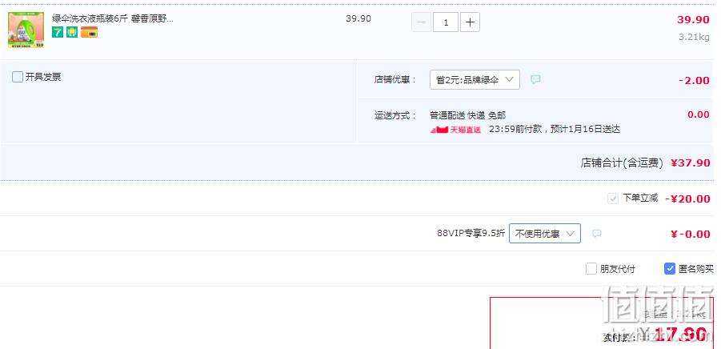Uncheck the 匿名购买 checkbox
This screenshot has height=349, width=721.
pyautogui.click(x=670, y=268)
